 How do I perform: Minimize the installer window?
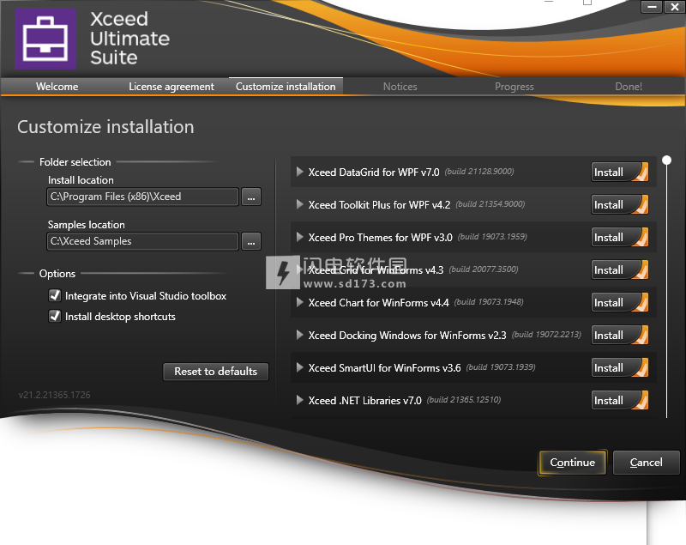(x=652, y=7)
